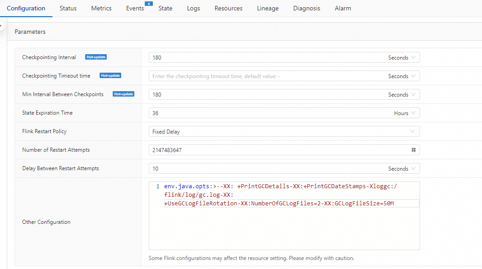
Task: Open the Logs tab
Action: [194, 8]
